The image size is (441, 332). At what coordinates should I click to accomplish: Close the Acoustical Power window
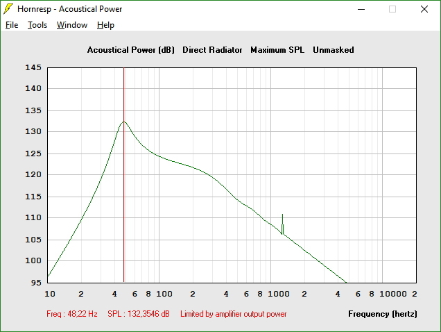(424, 9)
